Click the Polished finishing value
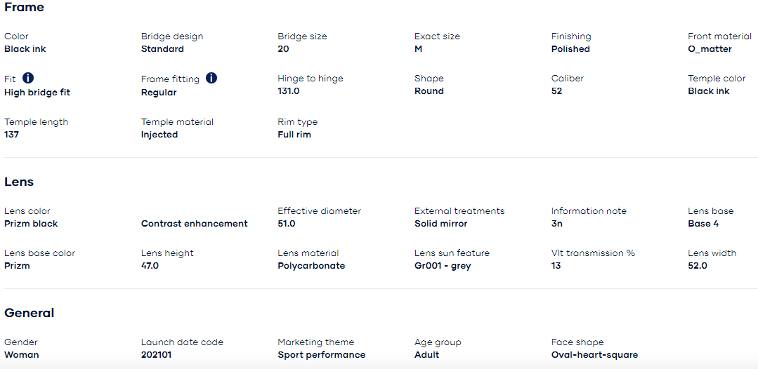Screen dimensions: 758x369 [x=570, y=49]
